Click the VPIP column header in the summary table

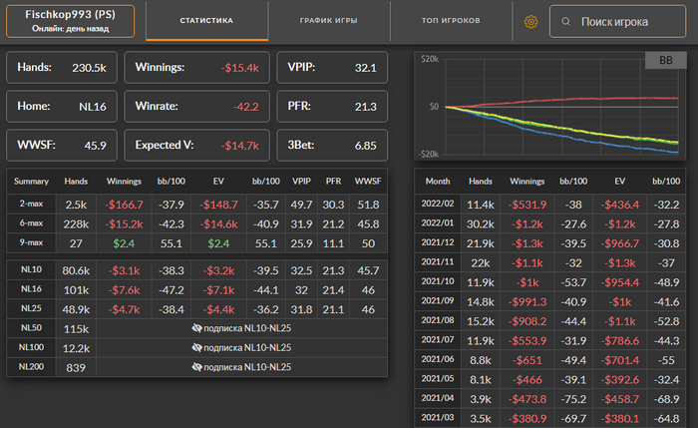coord(301,182)
